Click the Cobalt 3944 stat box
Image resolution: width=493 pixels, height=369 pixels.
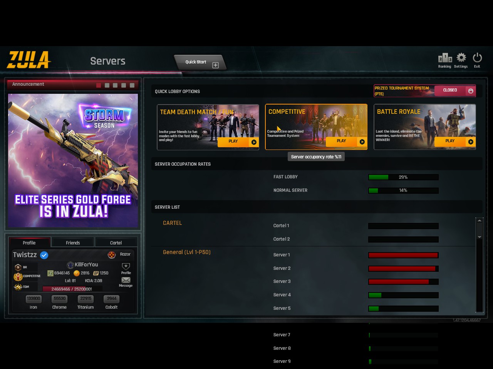[x=112, y=299]
